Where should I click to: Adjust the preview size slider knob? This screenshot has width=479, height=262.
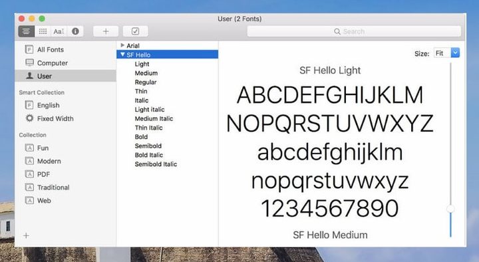pyautogui.click(x=450, y=209)
